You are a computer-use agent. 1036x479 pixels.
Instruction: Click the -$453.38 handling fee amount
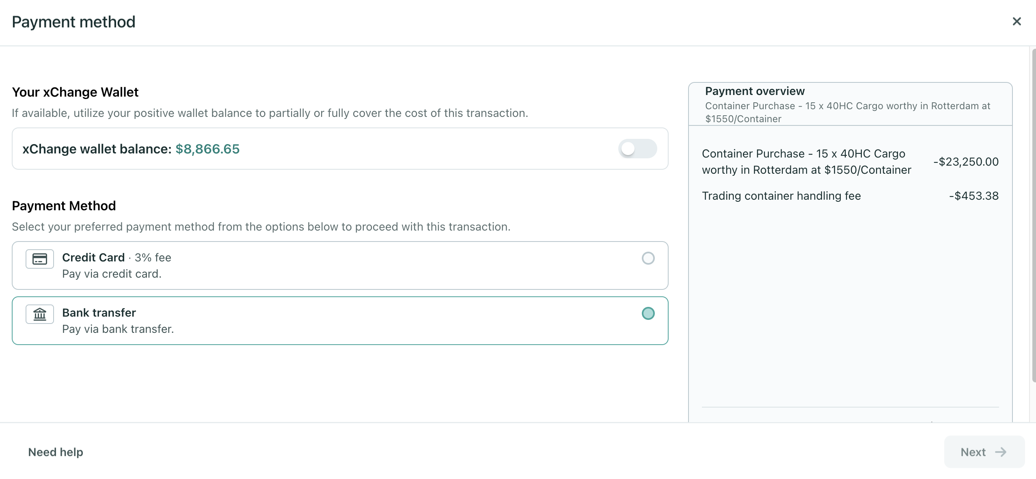tap(973, 196)
